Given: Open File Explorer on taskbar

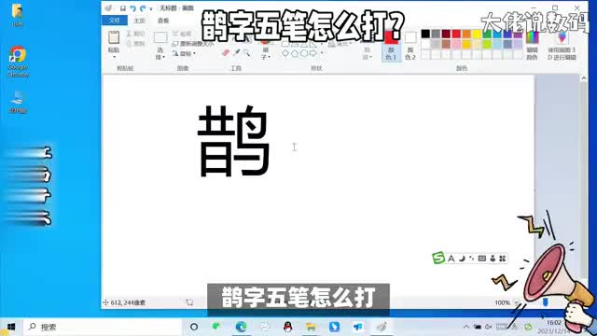Looking at the screenshot, I should [x=311, y=327].
